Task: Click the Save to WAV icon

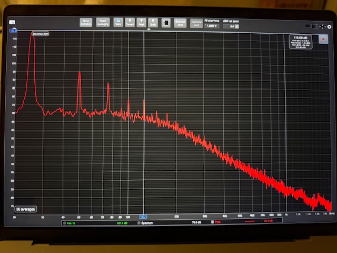Action: coord(118,23)
